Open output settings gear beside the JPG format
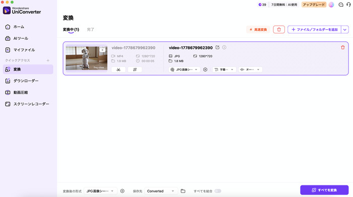 (205, 70)
